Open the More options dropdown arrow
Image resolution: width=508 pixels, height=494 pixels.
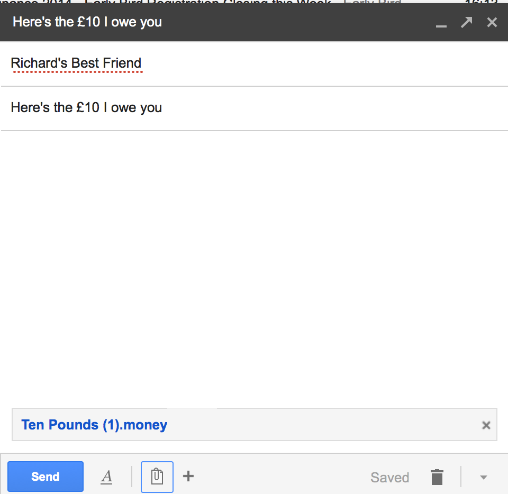[x=483, y=478]
